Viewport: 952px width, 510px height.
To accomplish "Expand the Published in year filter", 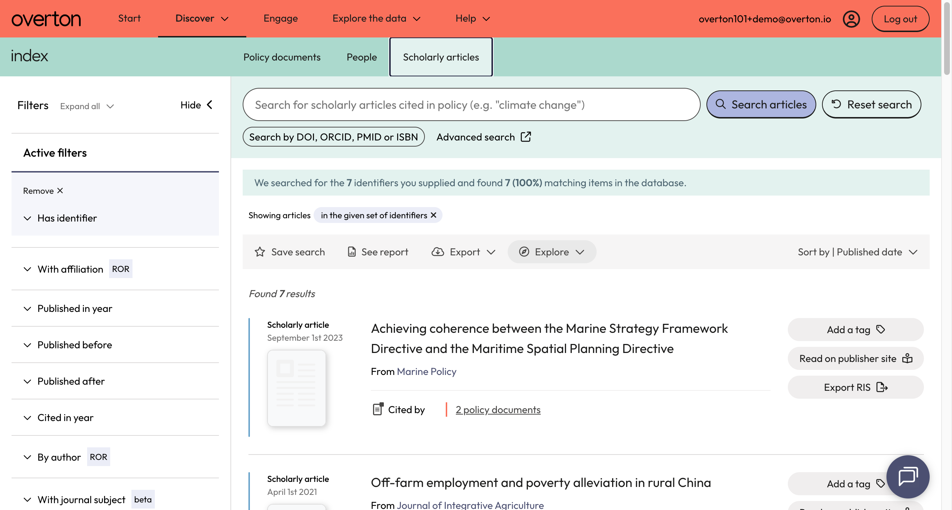I will tap(68, 308).
